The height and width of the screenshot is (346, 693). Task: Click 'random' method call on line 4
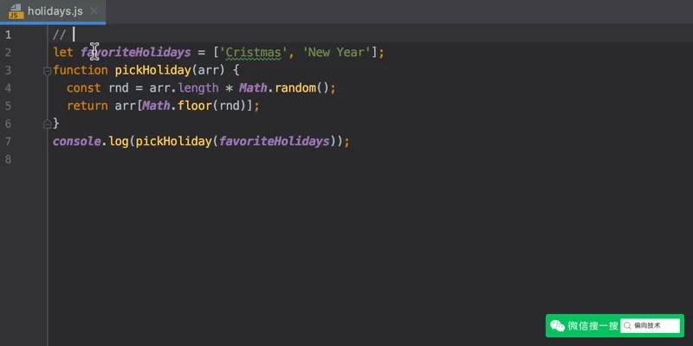(x=295, y=88)
